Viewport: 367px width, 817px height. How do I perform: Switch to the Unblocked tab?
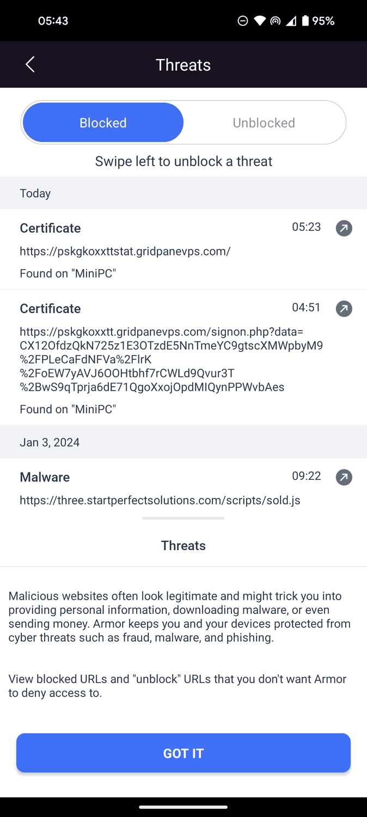click(264, 123)
